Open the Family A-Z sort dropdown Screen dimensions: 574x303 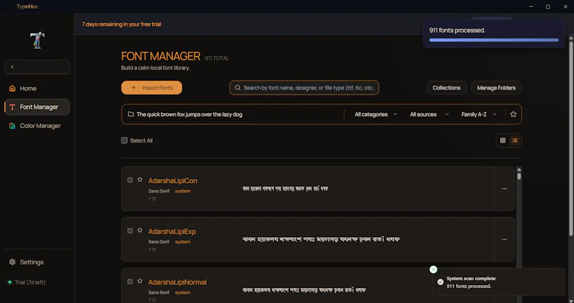tap(479, 115)
